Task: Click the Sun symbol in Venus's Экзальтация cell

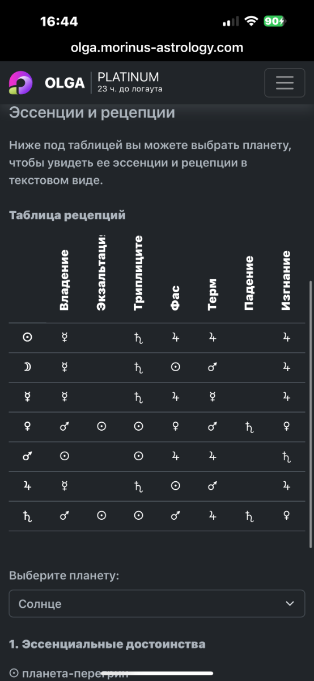Action: 101,426
